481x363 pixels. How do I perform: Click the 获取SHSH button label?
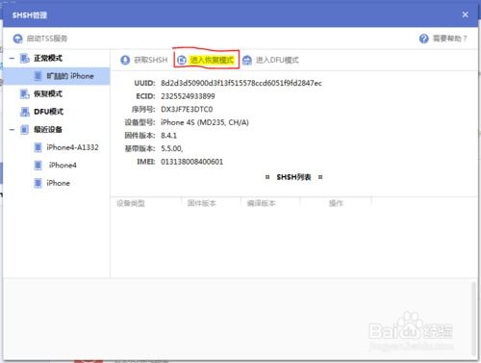151,60
